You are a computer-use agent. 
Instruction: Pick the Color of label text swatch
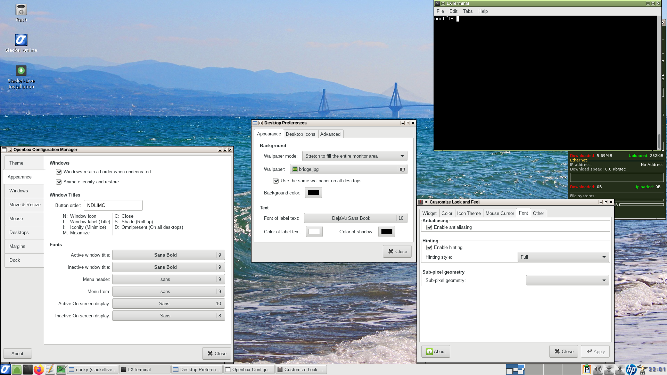pos(314,232)
